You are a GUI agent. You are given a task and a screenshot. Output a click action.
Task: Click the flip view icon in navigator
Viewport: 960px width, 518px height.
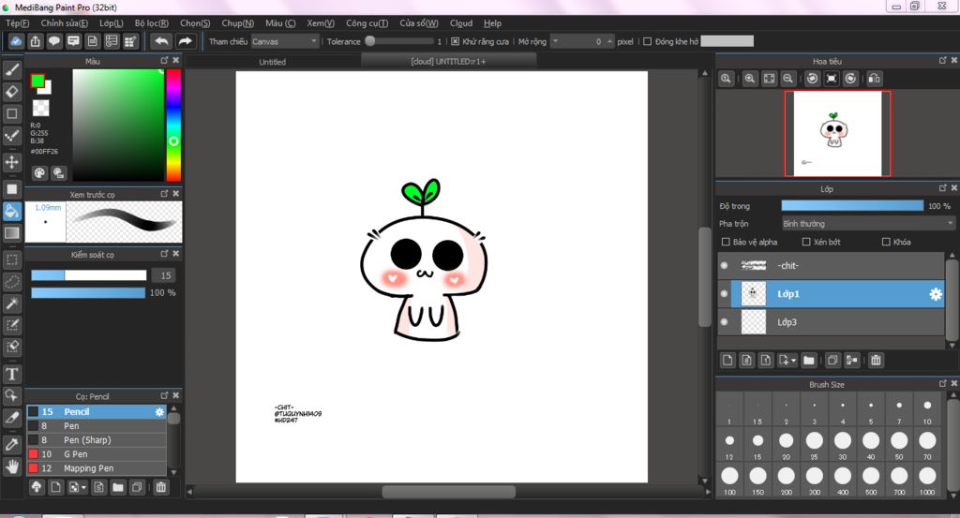point(875,79)
